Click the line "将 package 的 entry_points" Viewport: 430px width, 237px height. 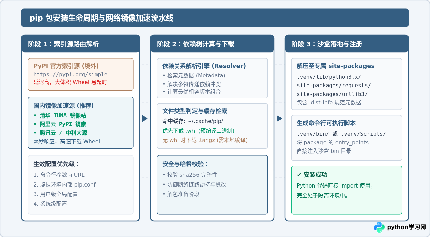(x=333, y=142)
